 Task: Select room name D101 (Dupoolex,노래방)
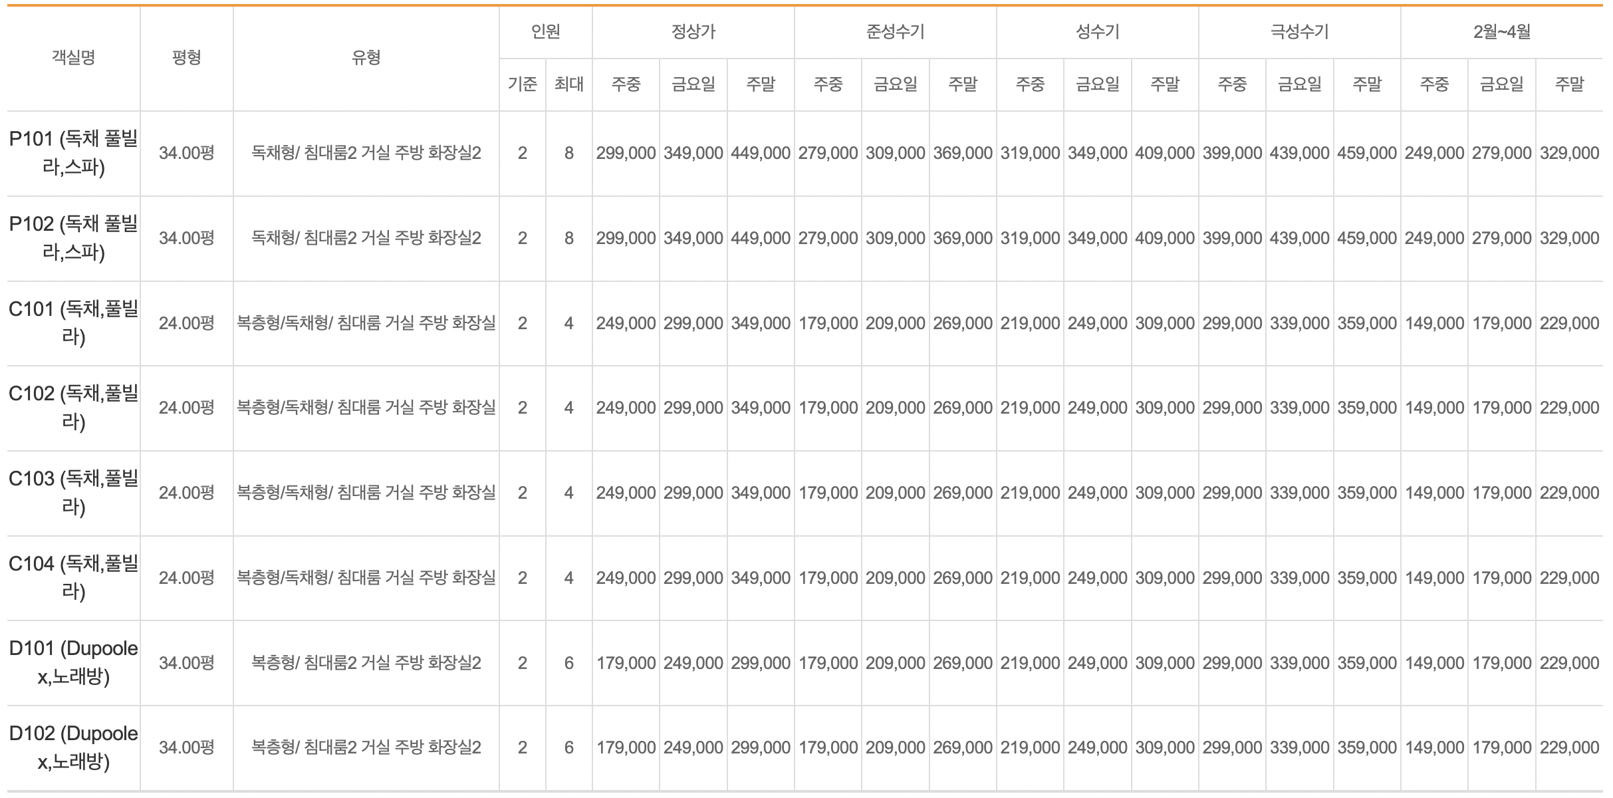pos(73,663)
